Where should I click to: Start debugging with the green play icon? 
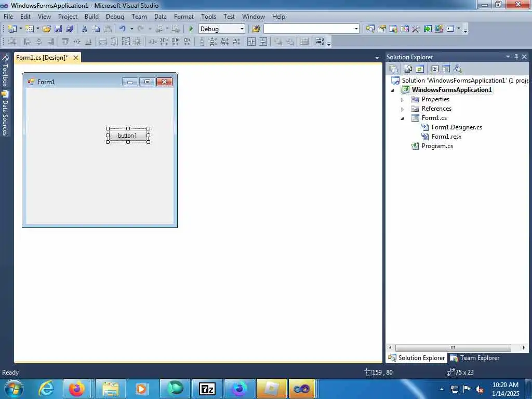click(x=191, y=29)
